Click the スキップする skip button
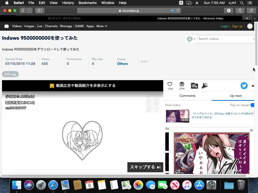 pyautogui.click(x=145, y=167)
